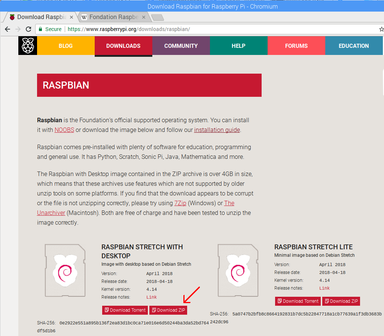Close the Download Raspbian tab
The width and height of the screenshot is (384, 336).
(x=71, y=17)
